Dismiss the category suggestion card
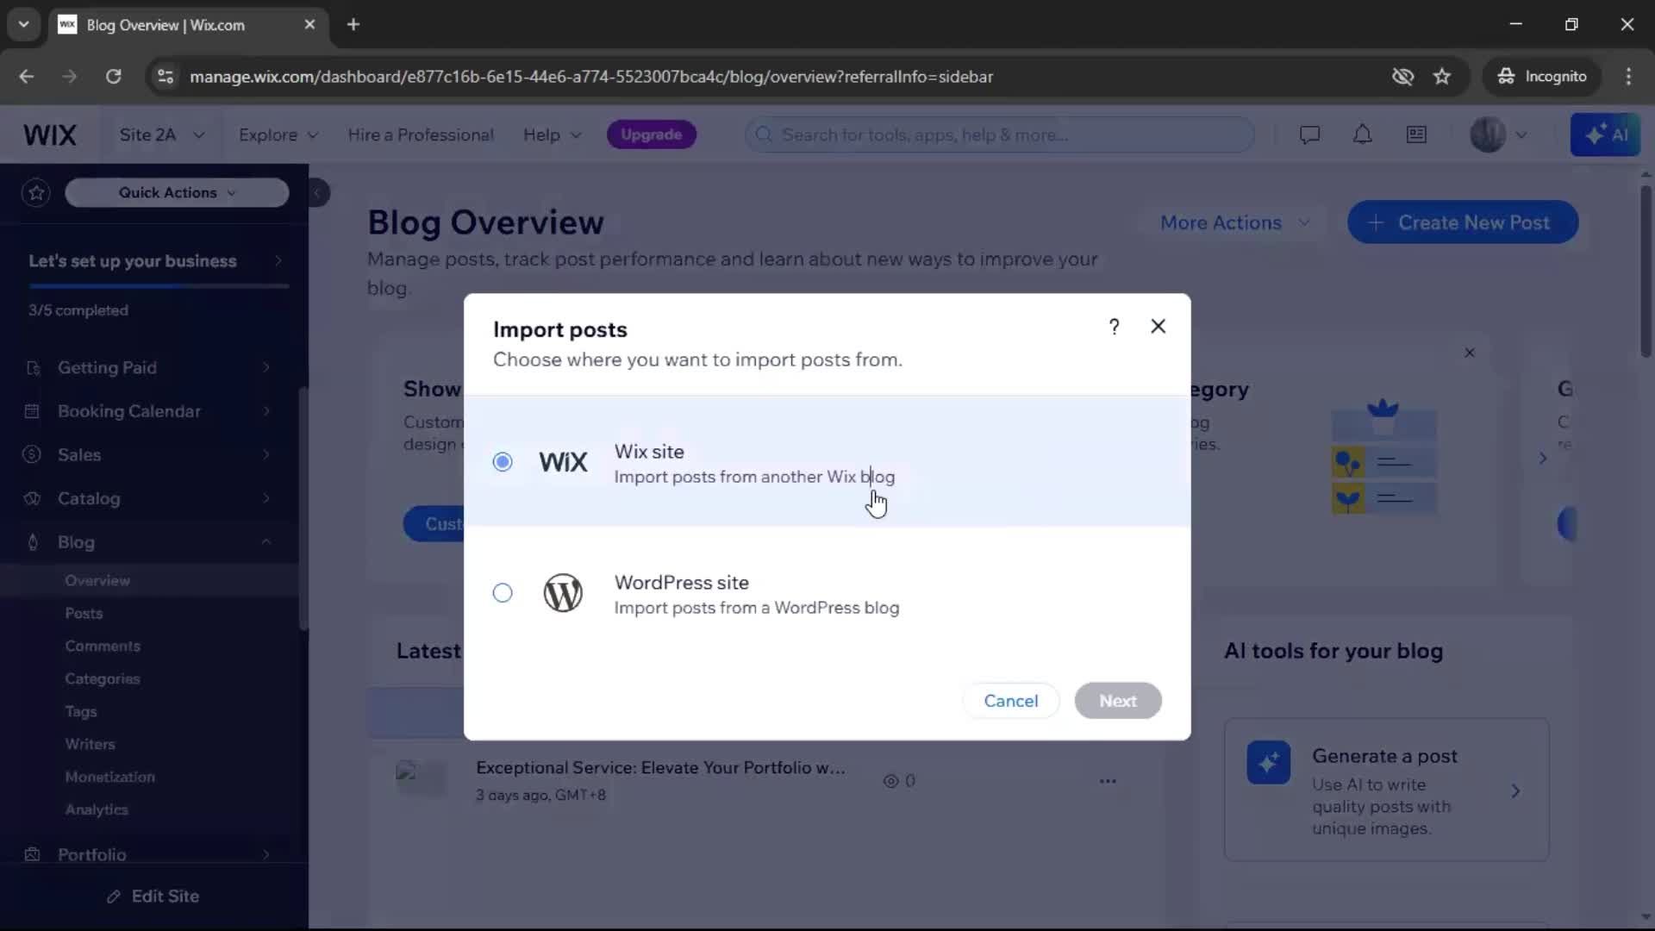 [1470, 353]
